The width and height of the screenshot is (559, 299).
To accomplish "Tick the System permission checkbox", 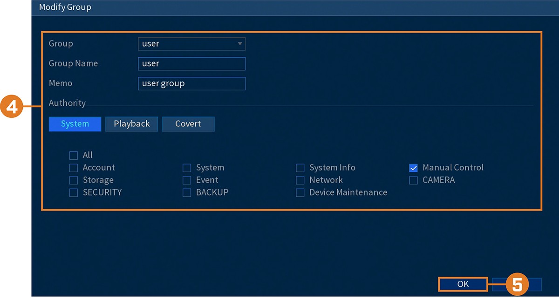I will (187, 168).
